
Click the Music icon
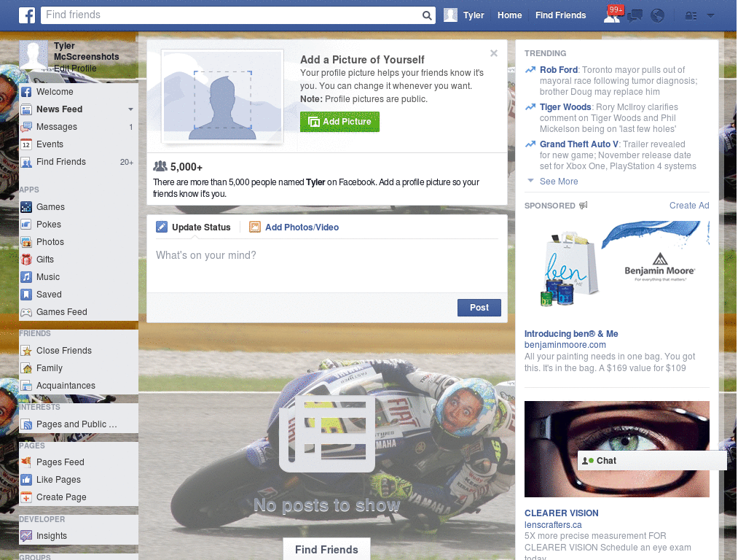[x=26, y=277]
